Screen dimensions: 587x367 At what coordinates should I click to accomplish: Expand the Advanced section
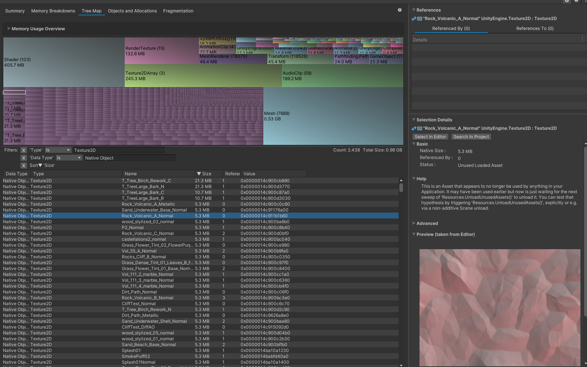coord(414,223)
